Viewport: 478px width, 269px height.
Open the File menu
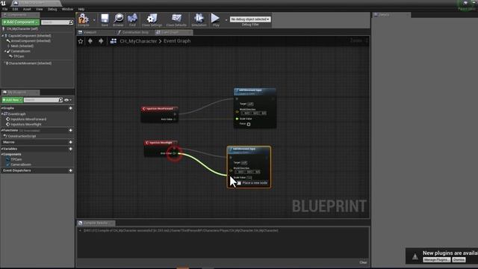(5, 9)
